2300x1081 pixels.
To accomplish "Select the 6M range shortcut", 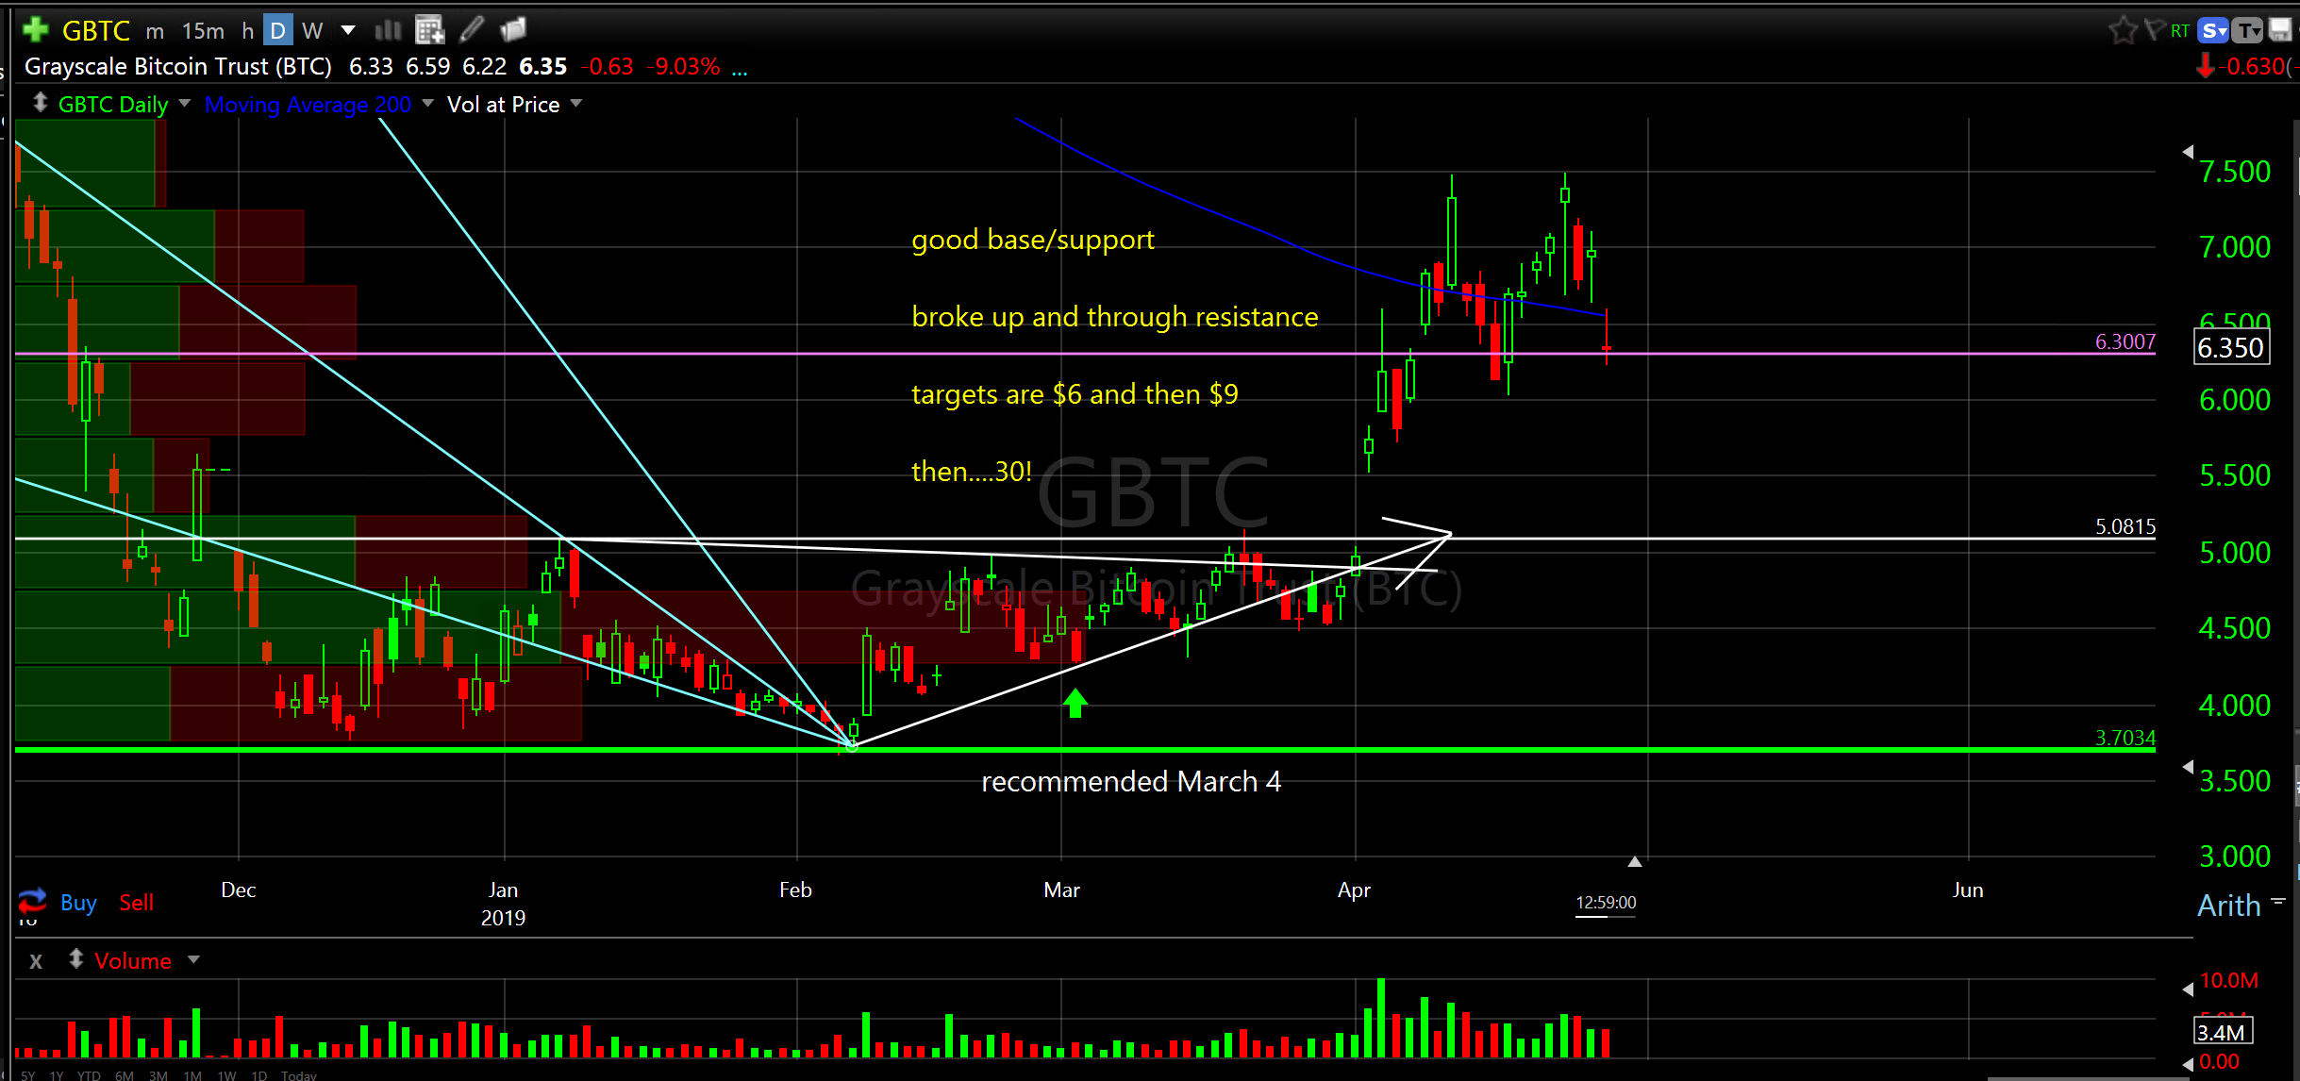I will [x=124, y=1075].
